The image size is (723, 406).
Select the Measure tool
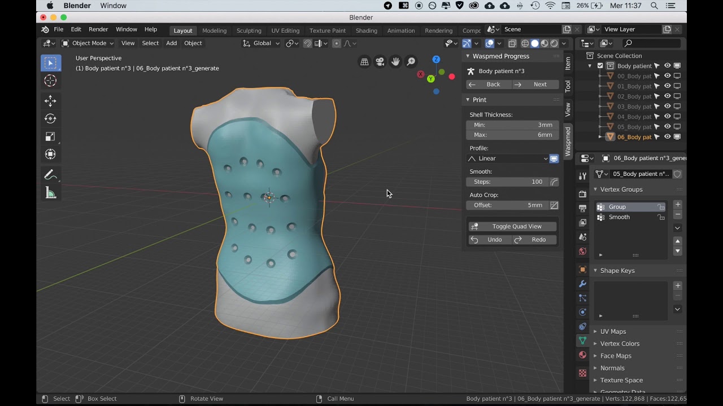coord(50,193)
